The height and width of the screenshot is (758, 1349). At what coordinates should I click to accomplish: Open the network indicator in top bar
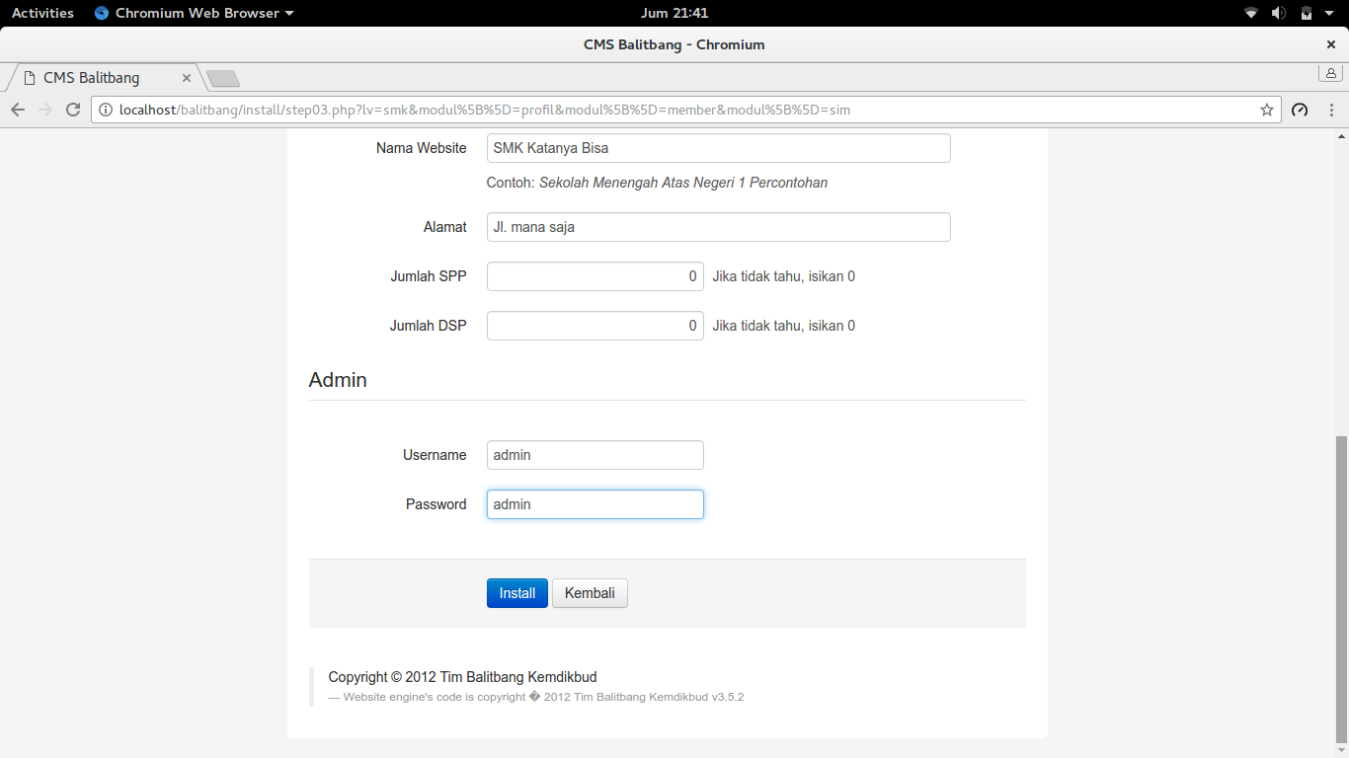(x=1251, y=13)
